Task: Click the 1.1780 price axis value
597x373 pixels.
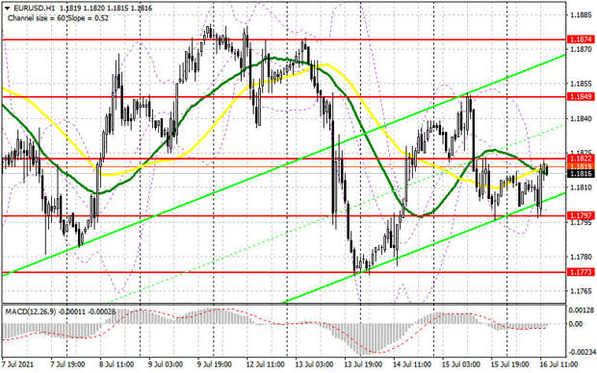Action: click(x=581, y=257)
